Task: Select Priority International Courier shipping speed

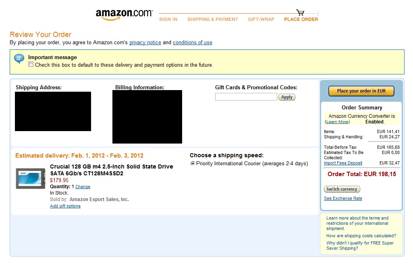Action: click(193, 164)
